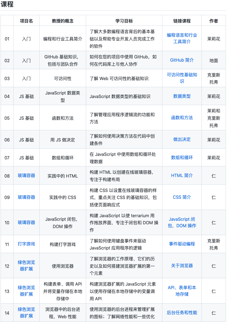The height and width of the screenshot is (322, 227).
Task: Select the row number 01 cell
Action: tap(7, 39)
